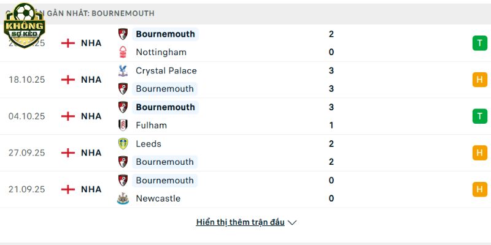Click chevron arrow next to Hiển thị thêm

click(292, 223)
